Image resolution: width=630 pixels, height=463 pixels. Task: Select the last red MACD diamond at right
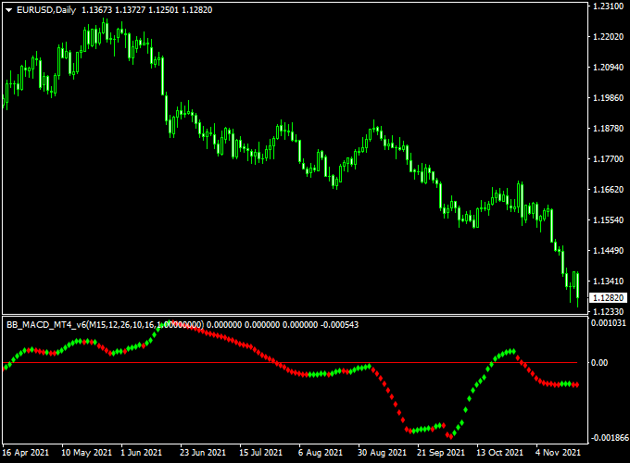[x=577, y=384]
